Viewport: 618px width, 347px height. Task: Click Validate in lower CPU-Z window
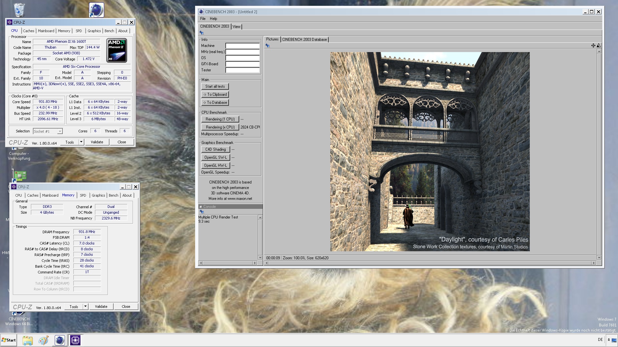pos(101,307)
